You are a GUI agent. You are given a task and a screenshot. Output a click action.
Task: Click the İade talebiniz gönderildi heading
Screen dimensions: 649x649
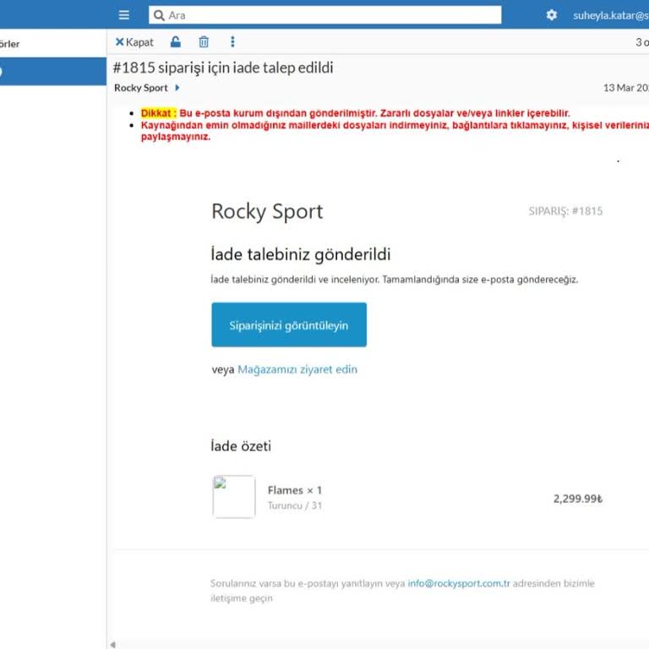[x=301, y=254]
